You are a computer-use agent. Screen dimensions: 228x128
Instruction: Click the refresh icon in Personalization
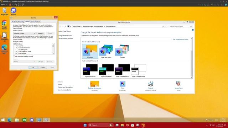coord(166,26)
